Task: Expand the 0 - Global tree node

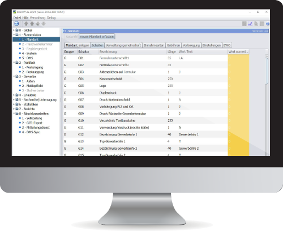Action: click(x=14, y=30)
